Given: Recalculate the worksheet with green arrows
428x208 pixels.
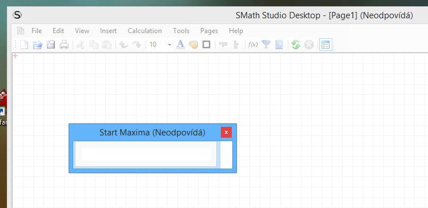Looking at the screenshot, I should tap(296, 45).
